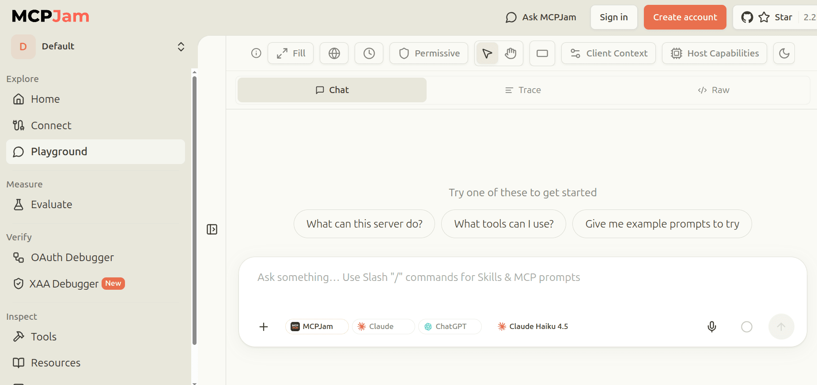Click the send arrow button

[781, 327]
